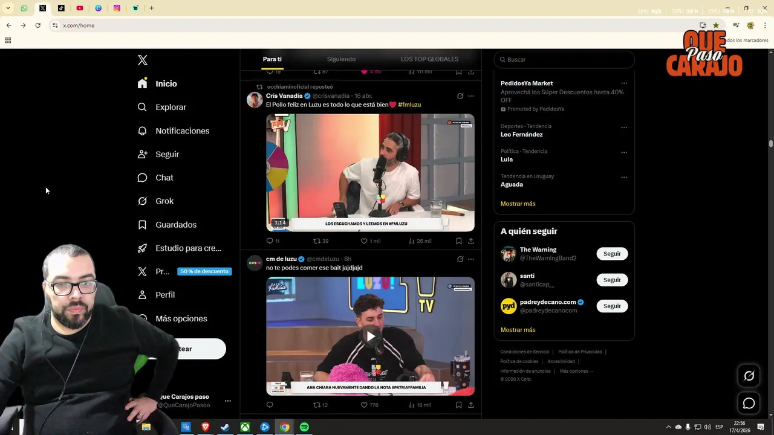Open Explorar from the sidebar
Screen dimensions: 774x435
click(162, 107)
